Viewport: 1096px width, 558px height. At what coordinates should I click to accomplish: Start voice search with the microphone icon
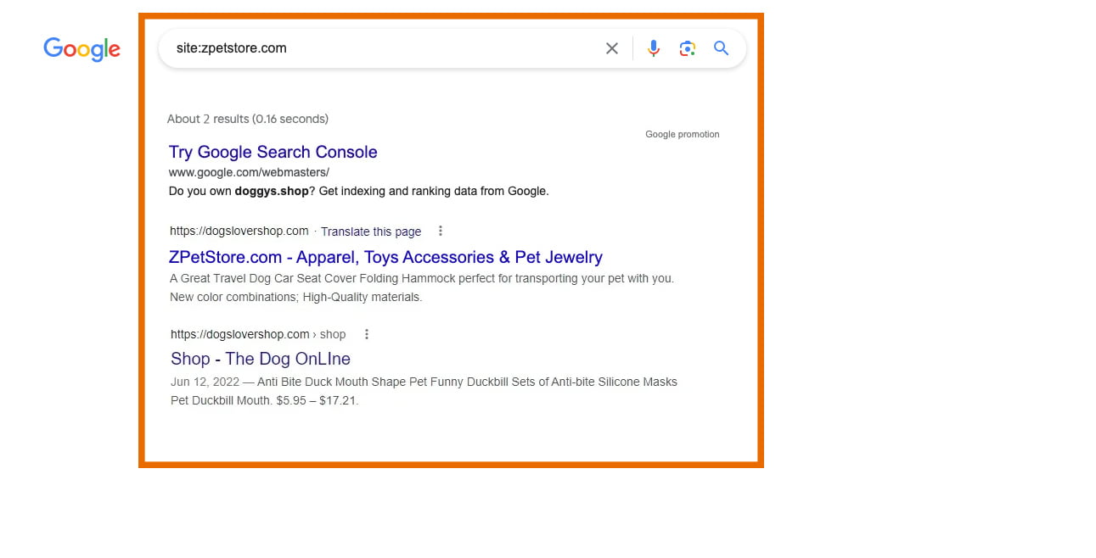[653, 48]
